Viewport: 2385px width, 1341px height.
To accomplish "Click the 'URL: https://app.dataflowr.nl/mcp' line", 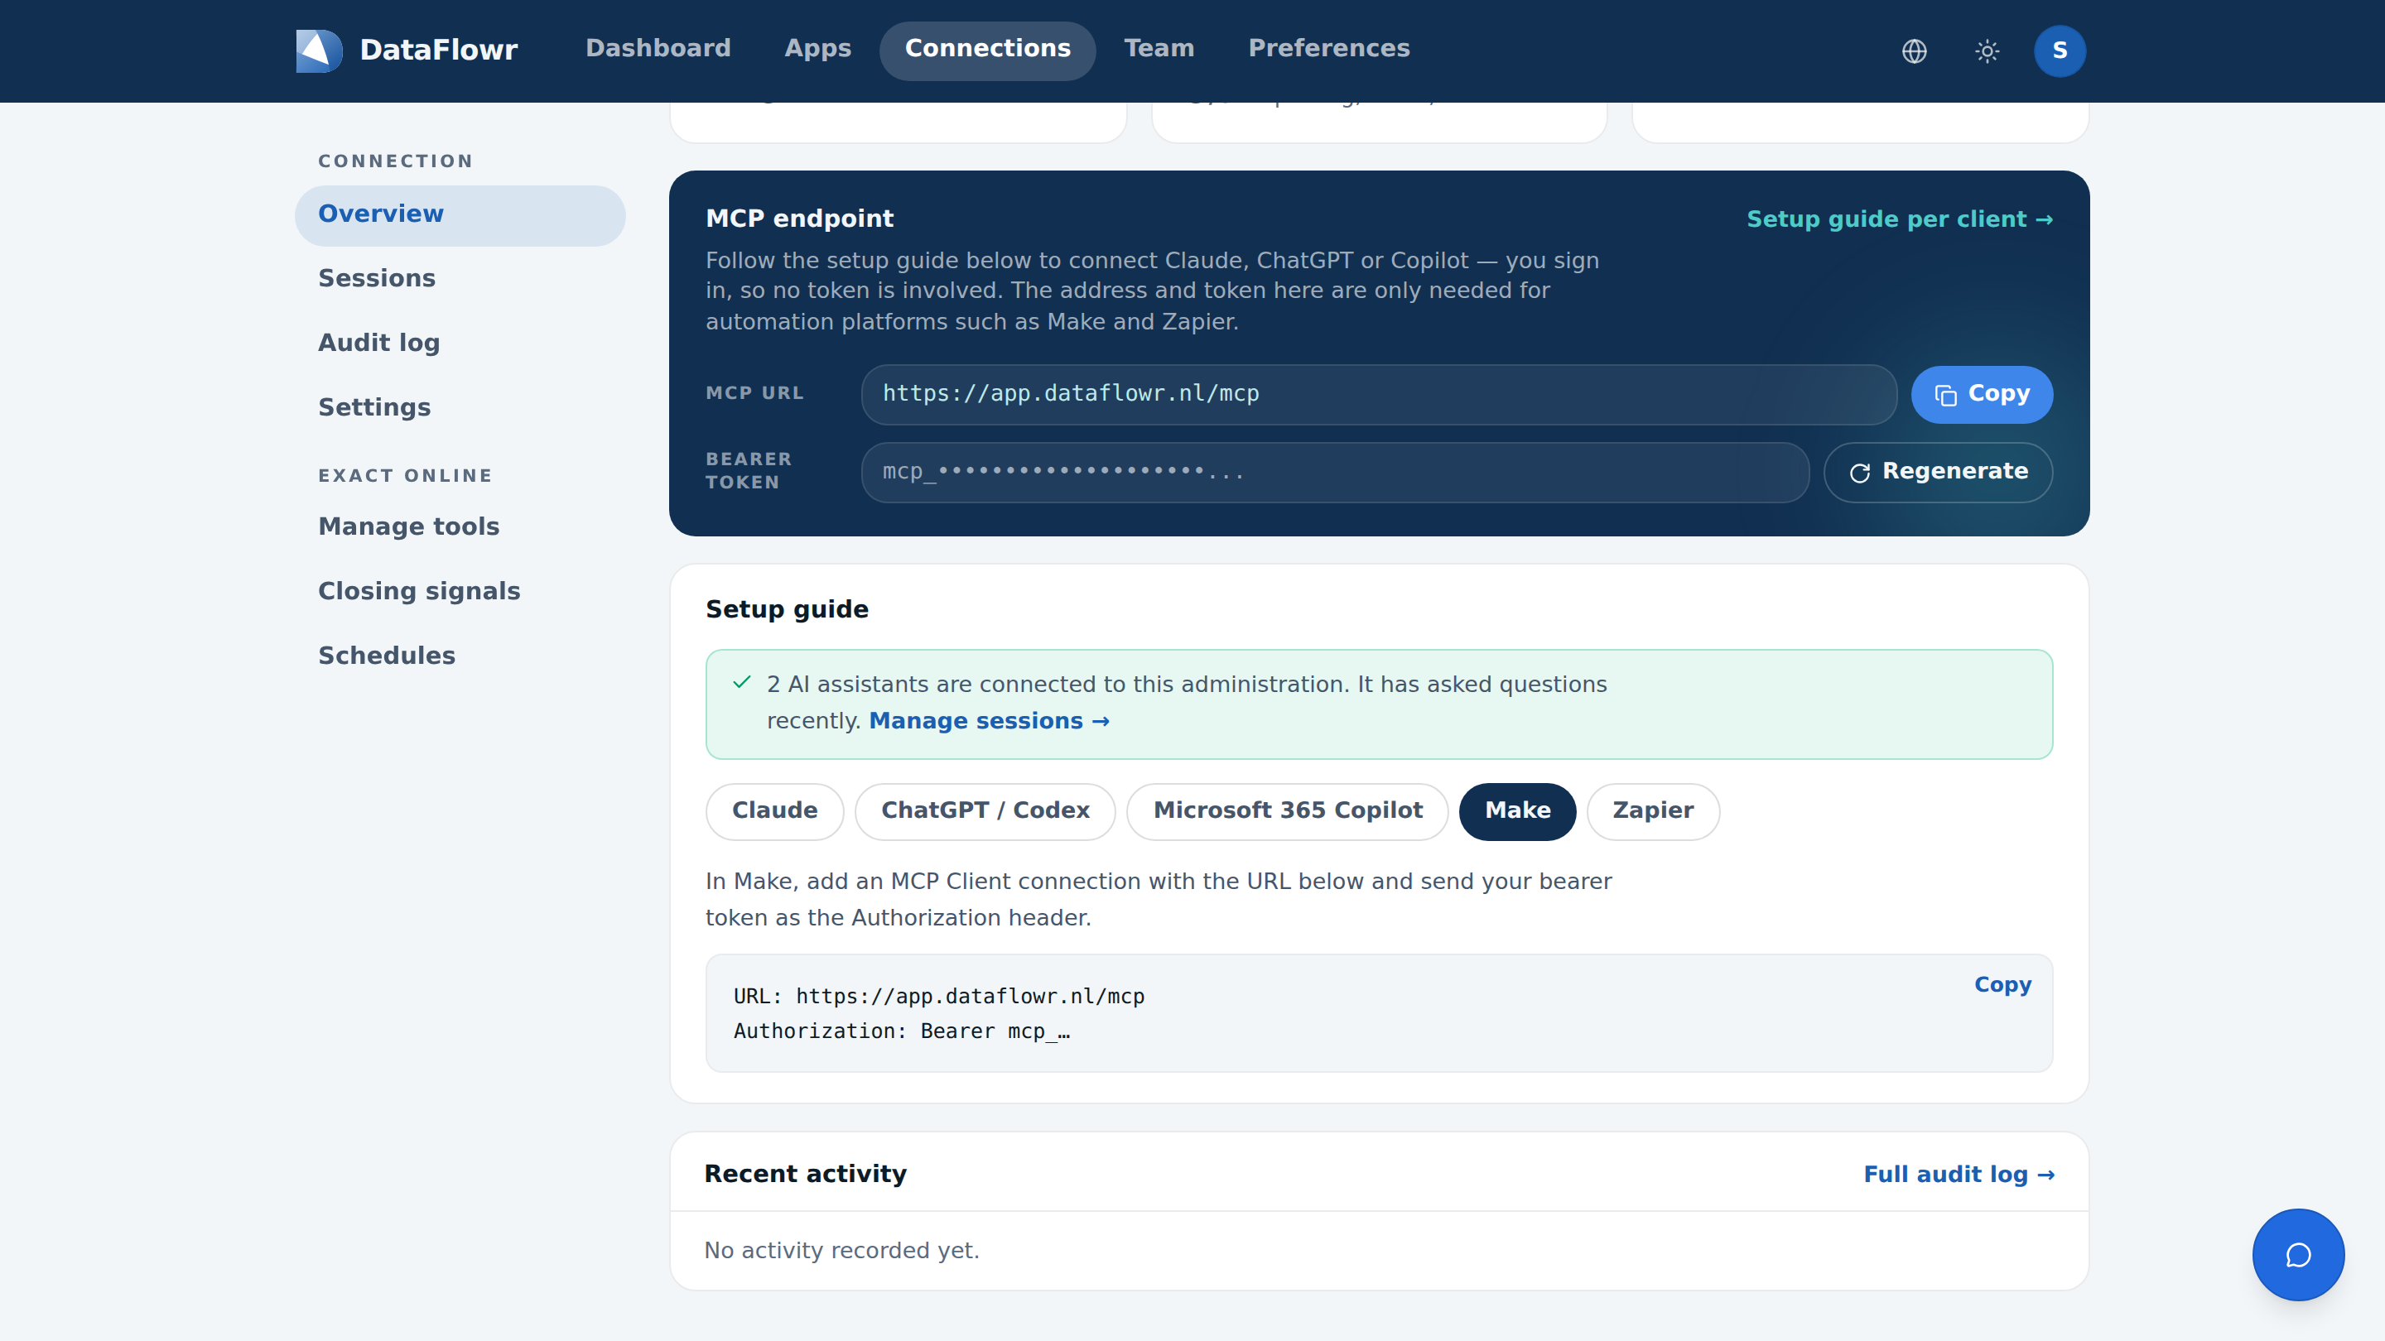I will [x=939, y=996].
